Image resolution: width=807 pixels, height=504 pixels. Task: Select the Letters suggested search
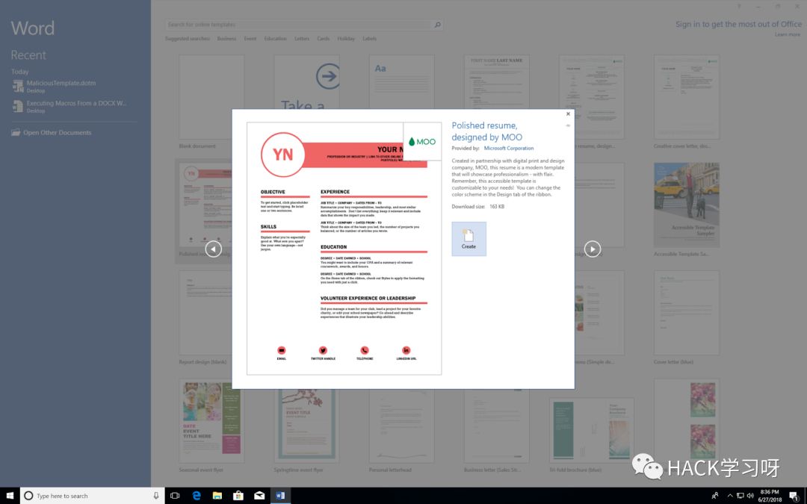[302, 39]
